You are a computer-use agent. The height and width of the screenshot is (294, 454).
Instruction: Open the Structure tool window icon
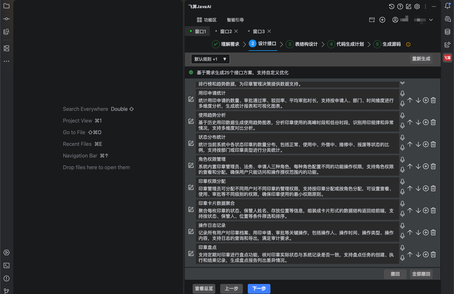[x=6, y=48]
